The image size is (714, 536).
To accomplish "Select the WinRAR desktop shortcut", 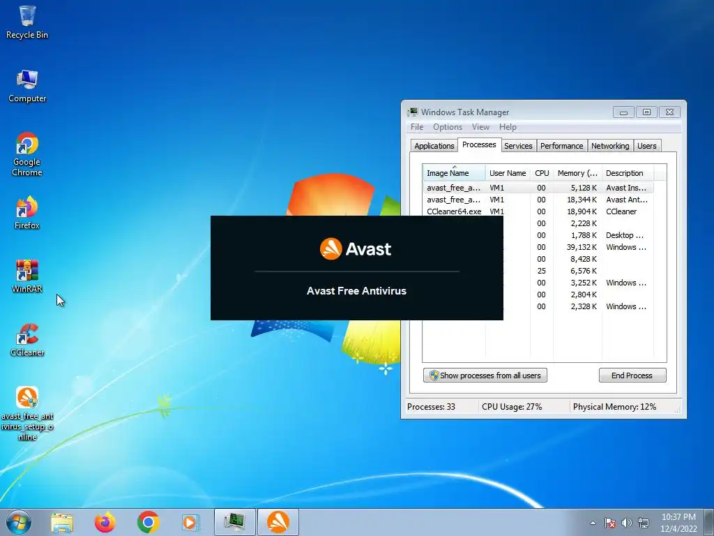I will pos(27,276).
